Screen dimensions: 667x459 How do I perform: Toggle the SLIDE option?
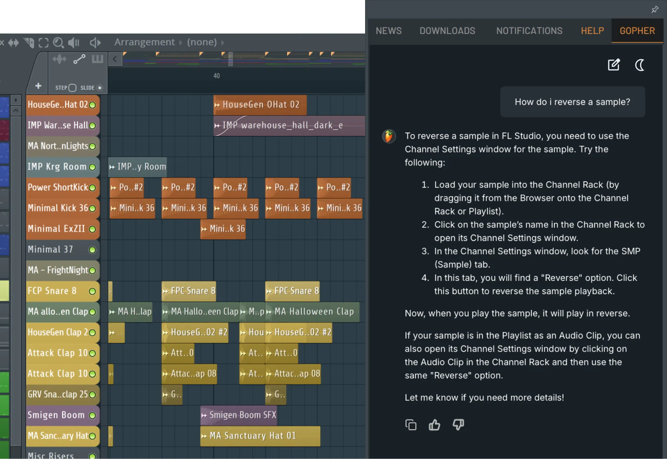100,88
